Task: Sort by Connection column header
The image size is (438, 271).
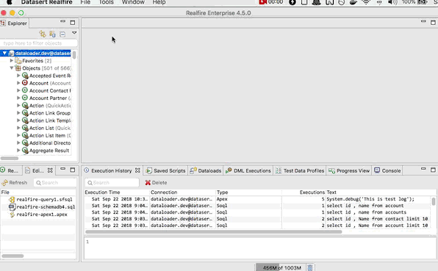Action: click(x=183, y=192)
